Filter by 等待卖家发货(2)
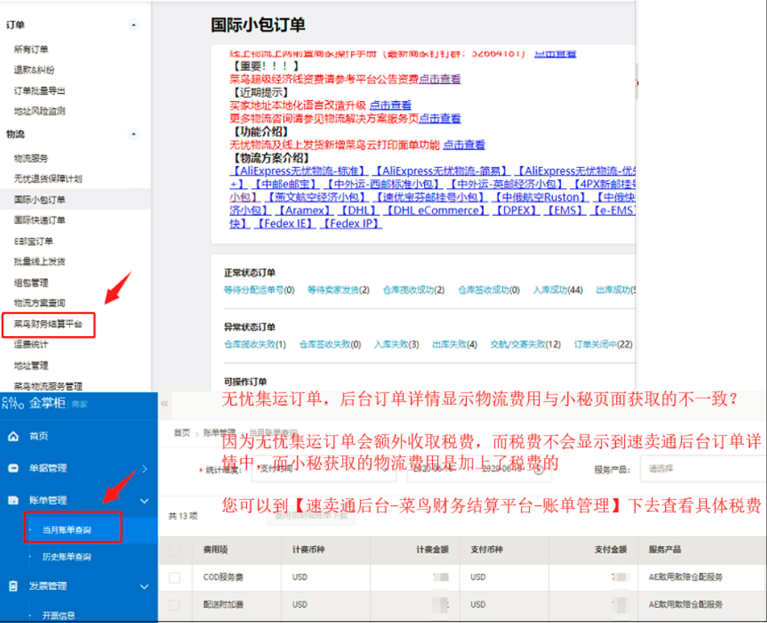Viewport: 767px width, 623px height. [x=338, y=291]
